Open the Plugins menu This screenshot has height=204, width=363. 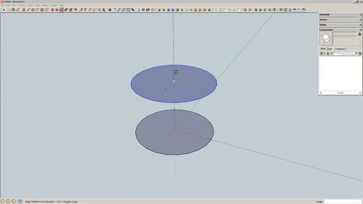54,5
